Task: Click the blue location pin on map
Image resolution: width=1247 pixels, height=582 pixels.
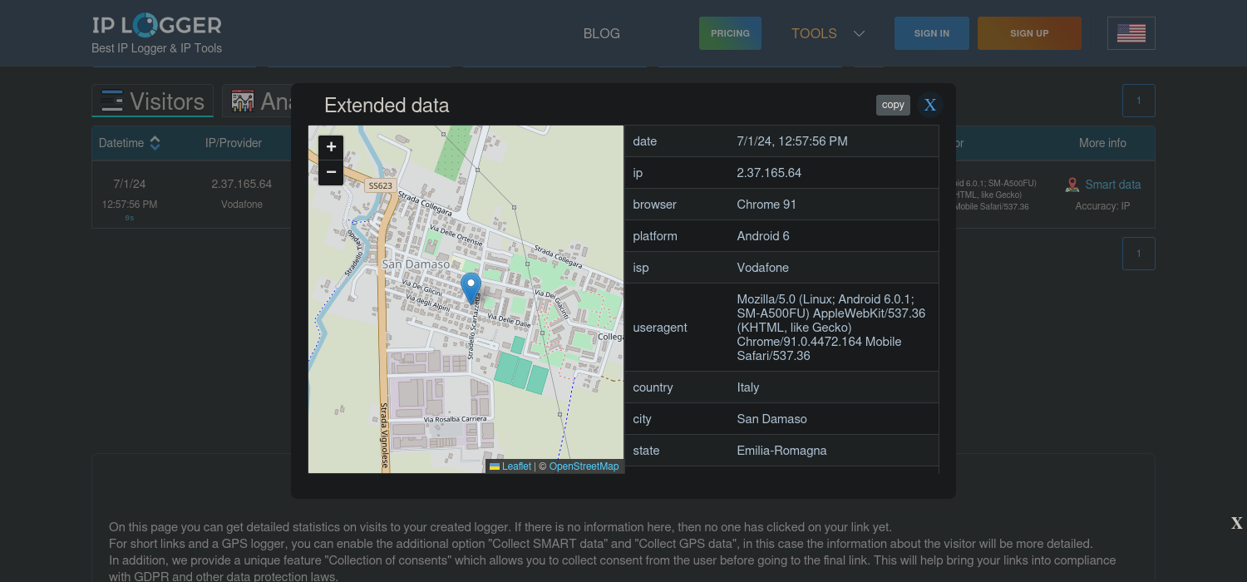Action: tap(471, 288)
